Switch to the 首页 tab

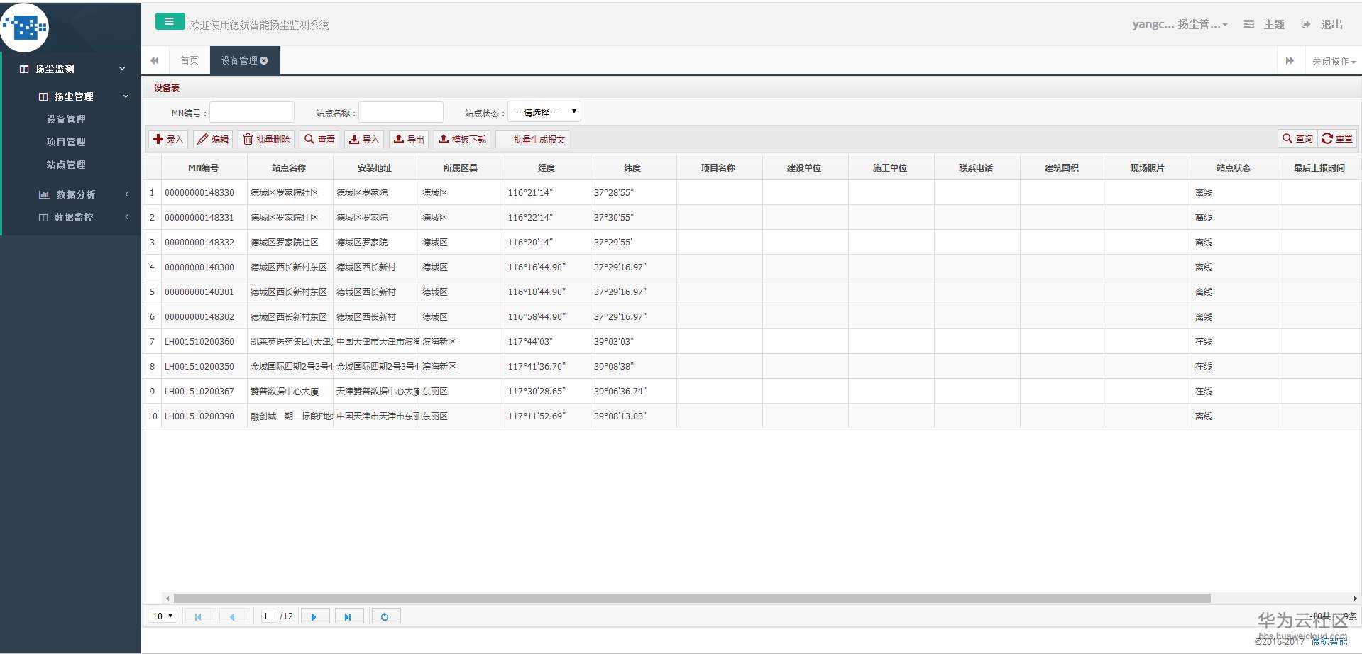pos(190,61)
